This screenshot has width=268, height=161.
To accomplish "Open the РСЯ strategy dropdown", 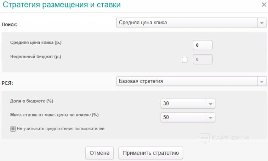I will pos(191,81).
